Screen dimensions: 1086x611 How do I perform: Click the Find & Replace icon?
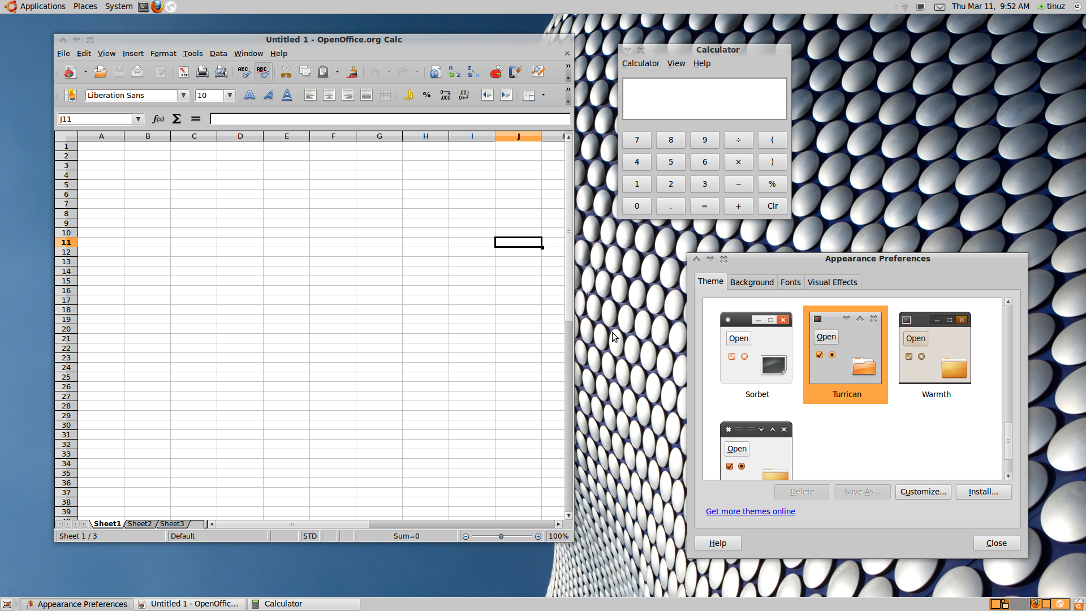coord(538,72)
